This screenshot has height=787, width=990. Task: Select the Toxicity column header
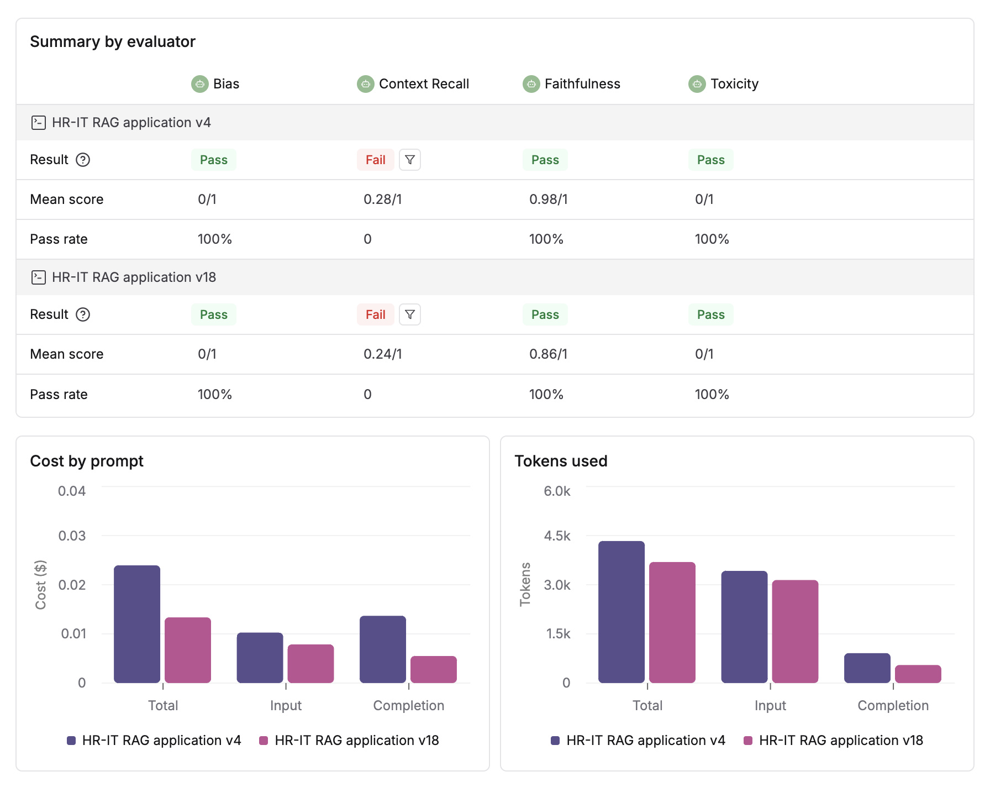[x=735, y=84]
